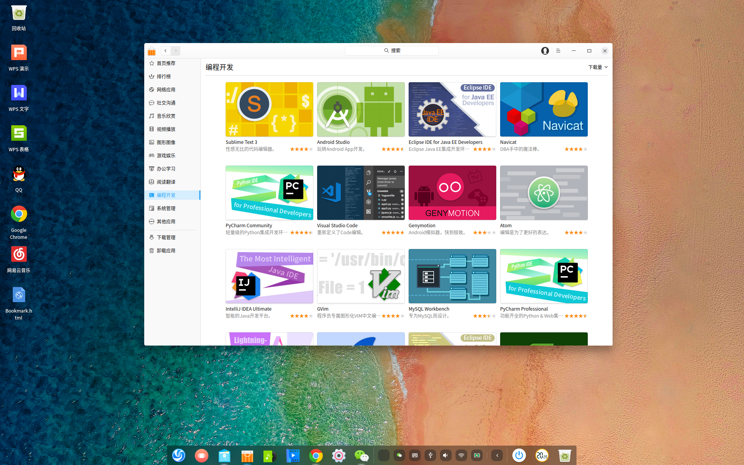Open the Navicat app thumbnail
Screen dimensions: 744x465
[x=544, y=109]
